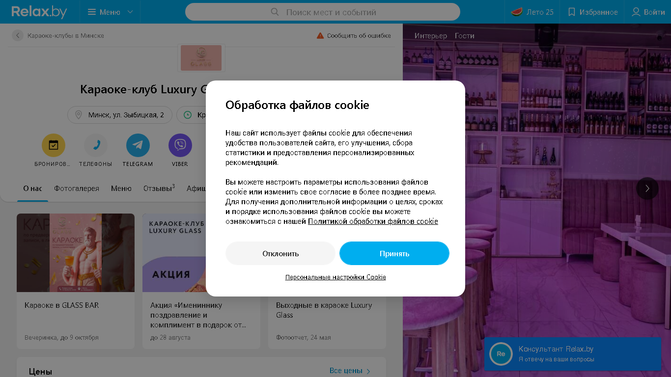Switch to the Меню tab of the club
This screenshot has height=377, width=671.
(x=121, y=188)
